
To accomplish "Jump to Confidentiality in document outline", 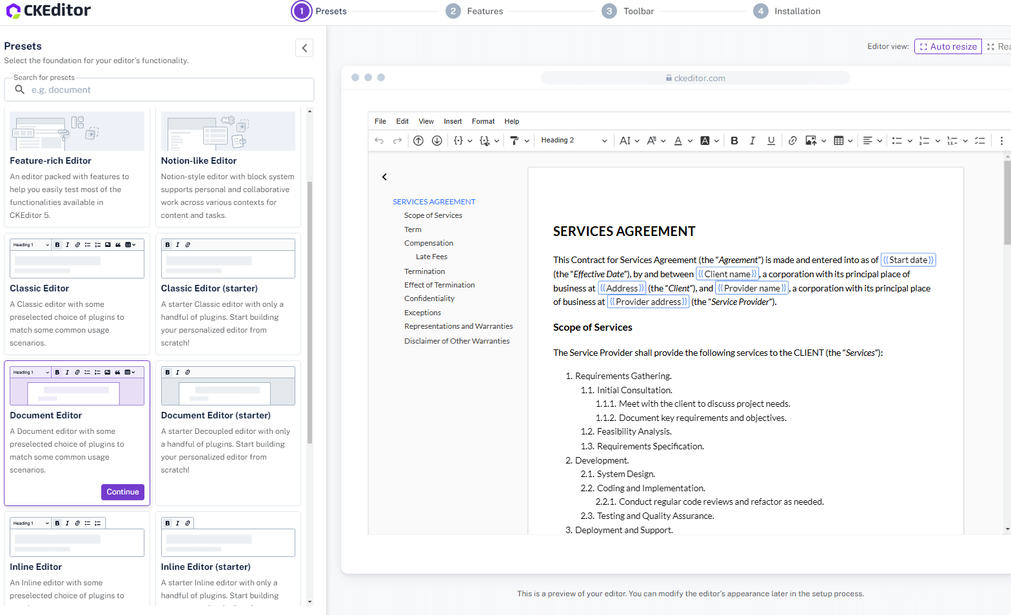I will click(x=429, y=298).
